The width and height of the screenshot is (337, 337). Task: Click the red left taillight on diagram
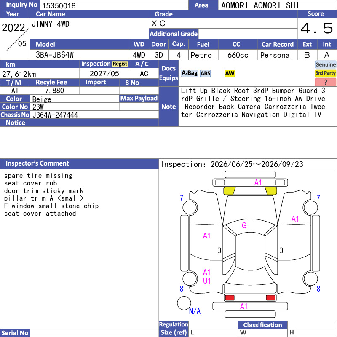coord(229,298)
